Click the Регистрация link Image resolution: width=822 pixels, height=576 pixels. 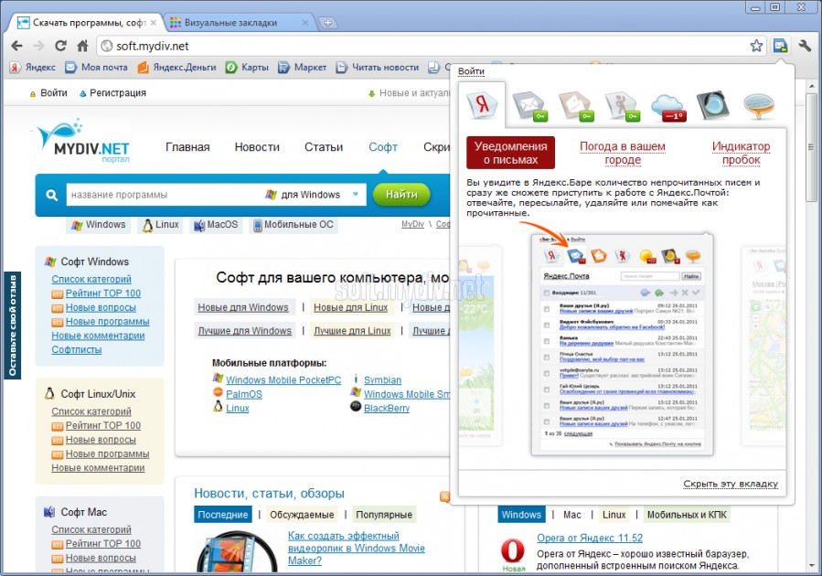tap(118, 92)
